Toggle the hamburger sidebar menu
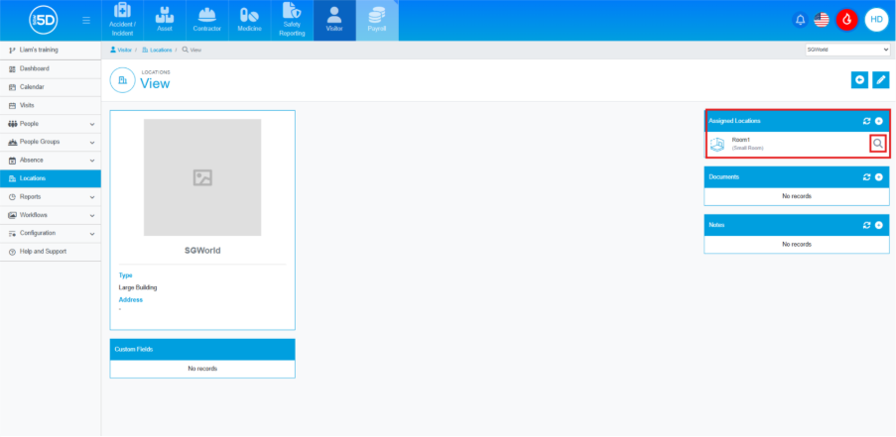Image resolution: width=896 pixels, height=437 pixels. click(87, 20)
